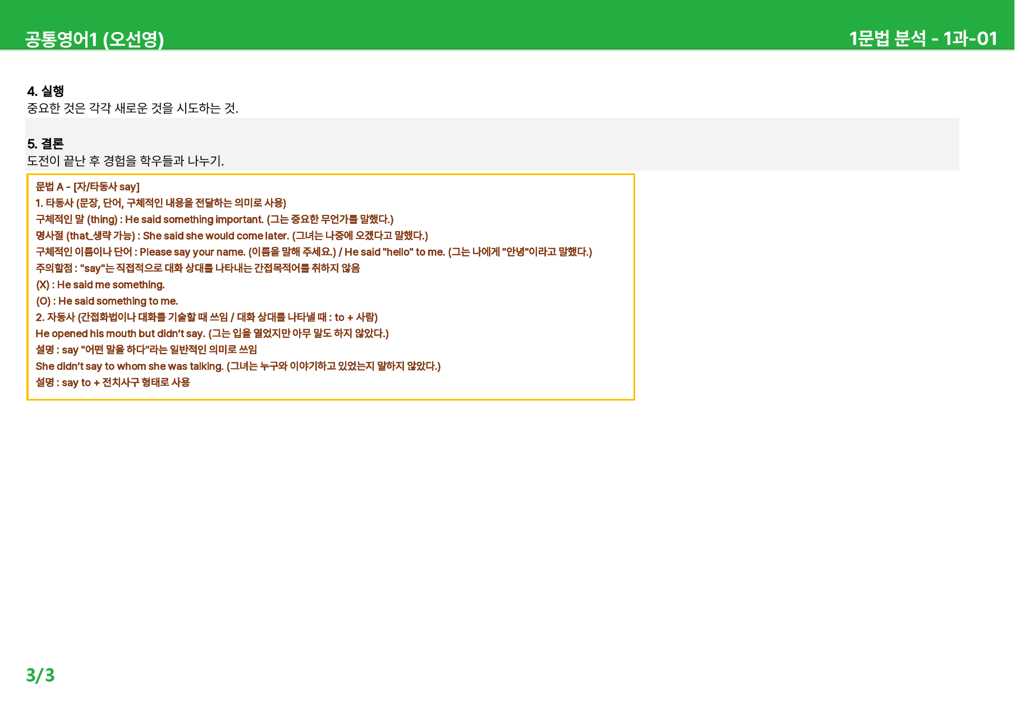Click the line 도전이 끝난 후 경험을 학우들과 나누기
The image size is (1015, 717).
pyautogui.click(x=126, y=161)
